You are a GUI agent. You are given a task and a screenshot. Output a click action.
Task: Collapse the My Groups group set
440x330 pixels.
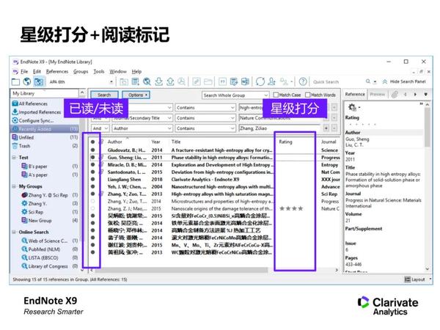coord(14,186)
